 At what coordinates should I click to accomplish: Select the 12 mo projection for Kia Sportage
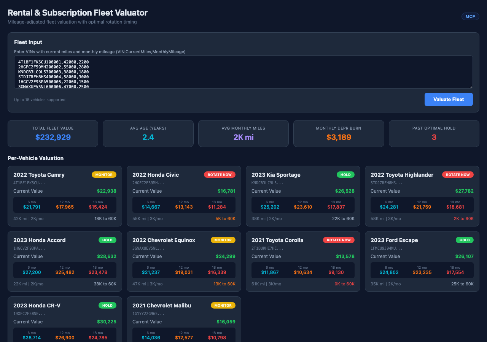click(302, 206)
